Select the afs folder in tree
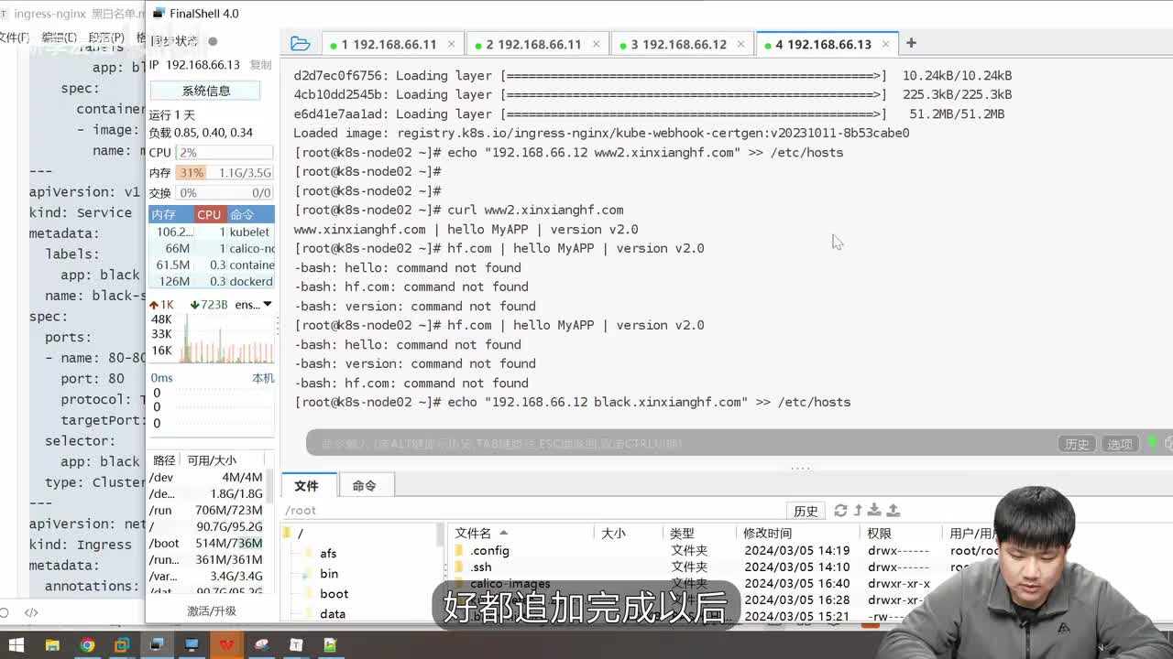 (328, 554)
